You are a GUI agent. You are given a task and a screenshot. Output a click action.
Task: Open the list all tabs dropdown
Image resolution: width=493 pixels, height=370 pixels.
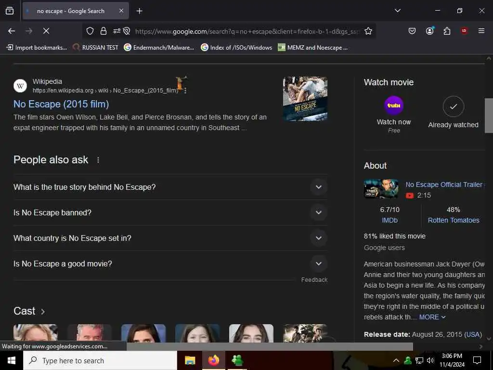398,11
